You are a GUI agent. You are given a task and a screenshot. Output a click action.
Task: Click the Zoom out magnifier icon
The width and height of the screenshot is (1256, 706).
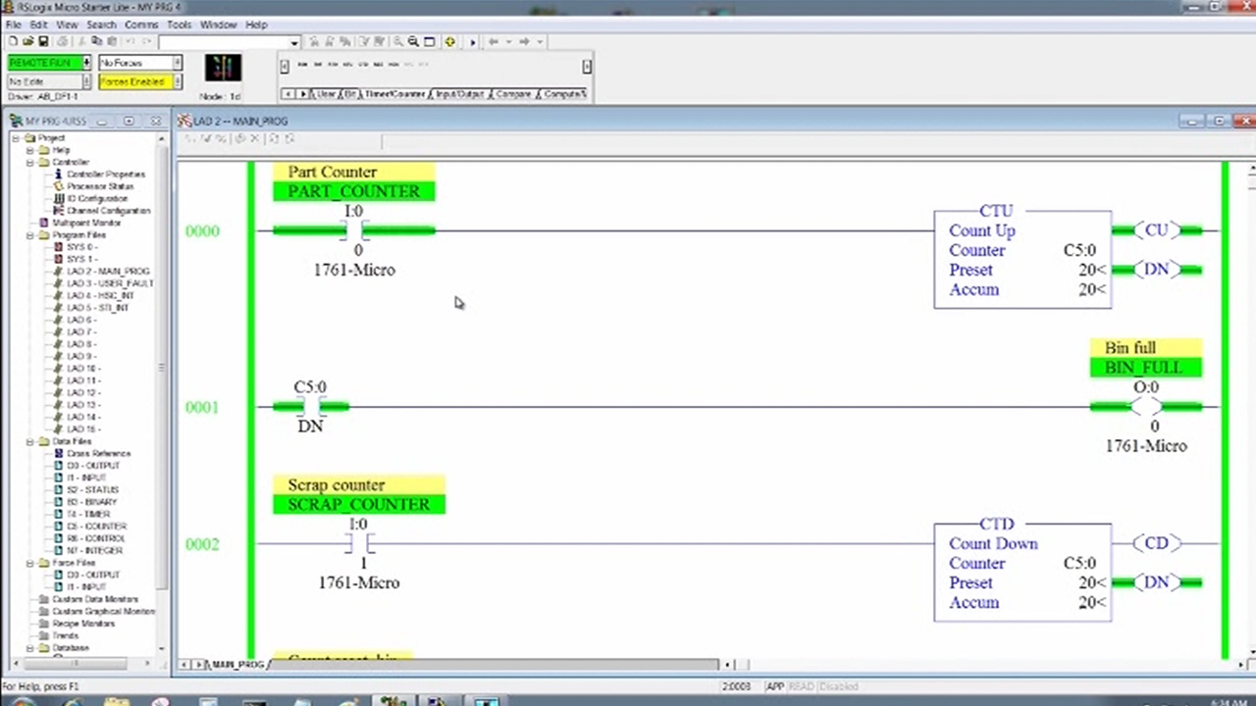tap(413, 41)
